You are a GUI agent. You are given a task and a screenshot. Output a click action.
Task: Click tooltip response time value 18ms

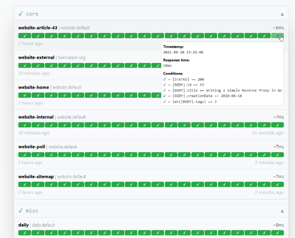[167, 66]
